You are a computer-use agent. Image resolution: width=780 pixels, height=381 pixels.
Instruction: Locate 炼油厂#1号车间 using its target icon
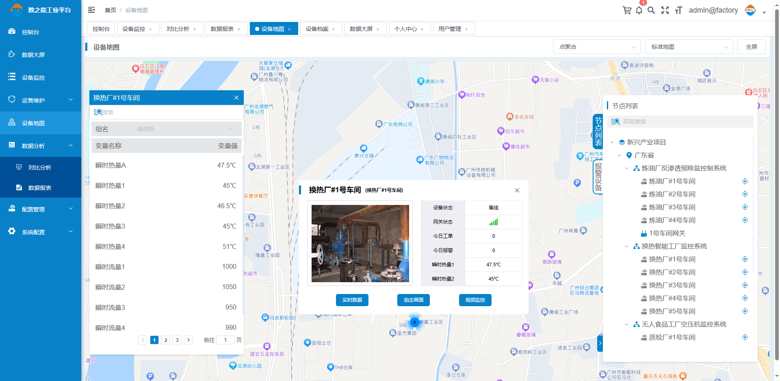coord(745,181)
